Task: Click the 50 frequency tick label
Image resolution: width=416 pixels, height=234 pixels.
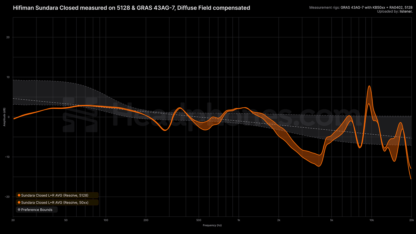Action: tap(66, 220)
